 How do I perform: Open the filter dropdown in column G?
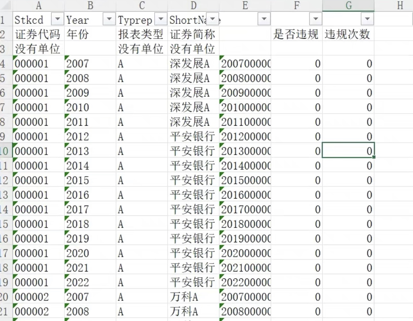coord(367,19)
